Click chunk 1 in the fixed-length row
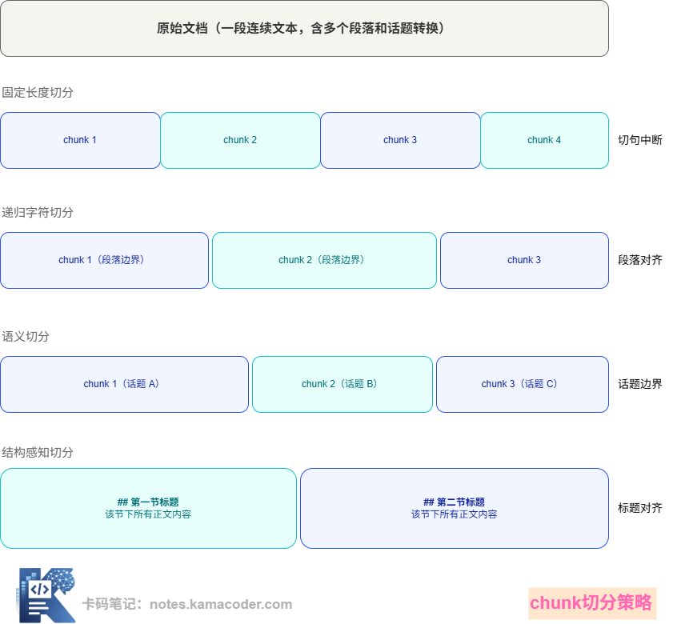 click(x=80, y=140)
